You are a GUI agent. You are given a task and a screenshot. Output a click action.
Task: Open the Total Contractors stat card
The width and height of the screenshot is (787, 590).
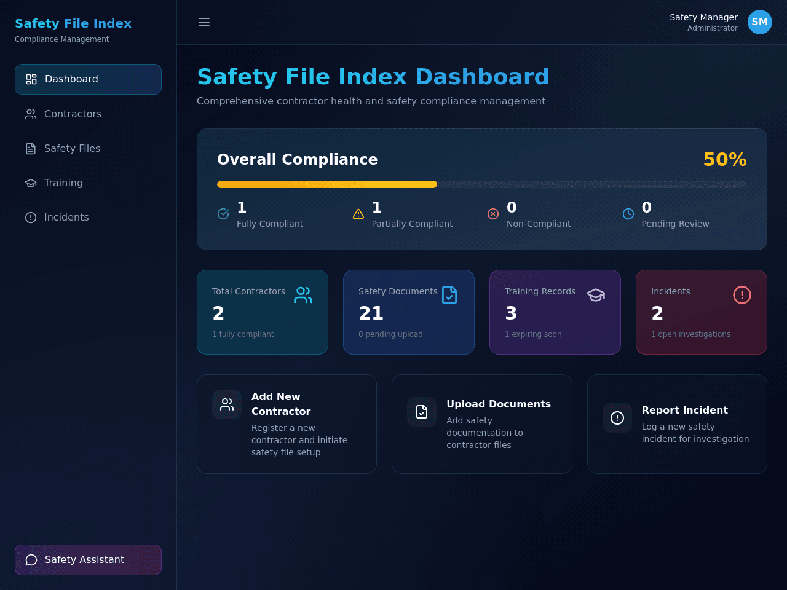point(263,312)
